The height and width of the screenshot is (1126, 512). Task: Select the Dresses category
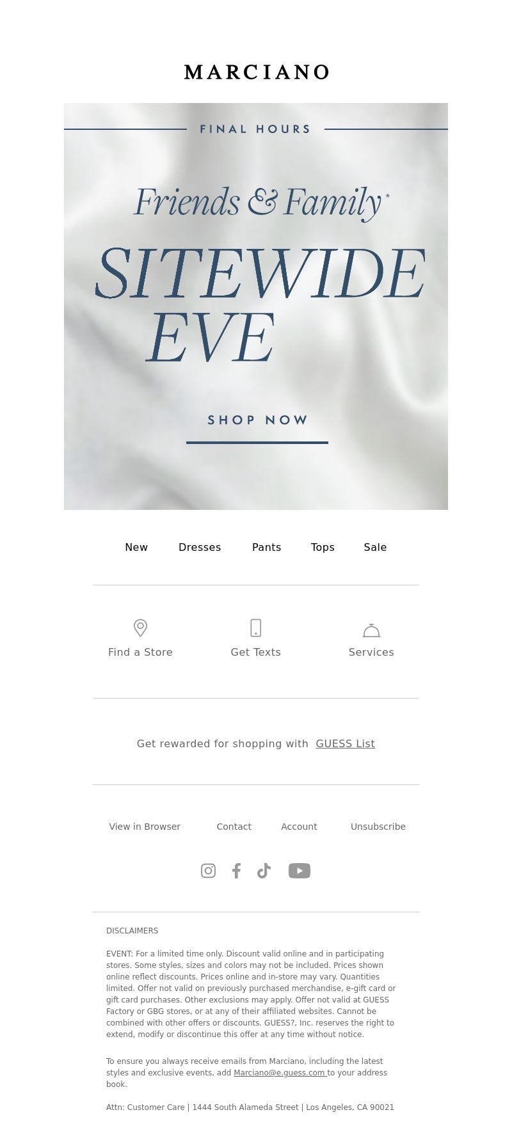(x=200, y=547)
